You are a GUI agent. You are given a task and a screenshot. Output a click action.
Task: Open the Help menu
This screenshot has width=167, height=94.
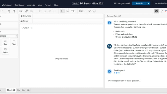tap(56, 5)
